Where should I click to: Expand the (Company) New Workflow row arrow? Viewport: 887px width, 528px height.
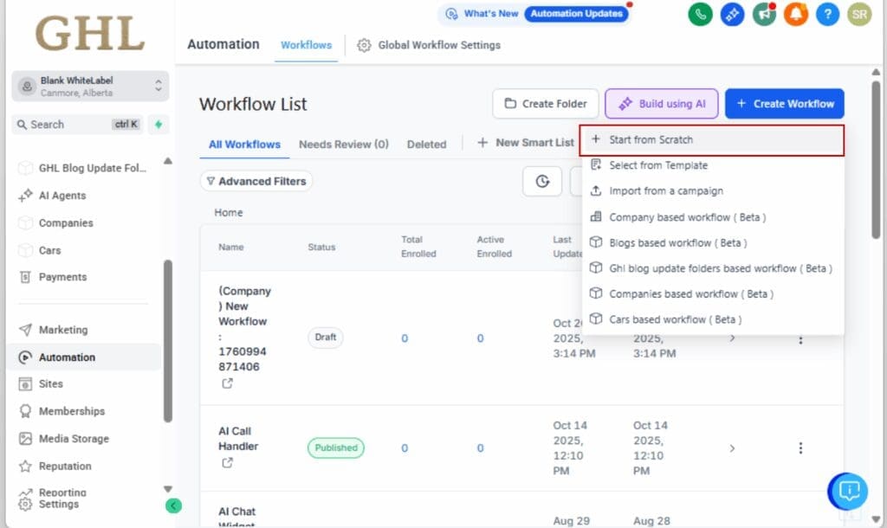click(732, 338)
